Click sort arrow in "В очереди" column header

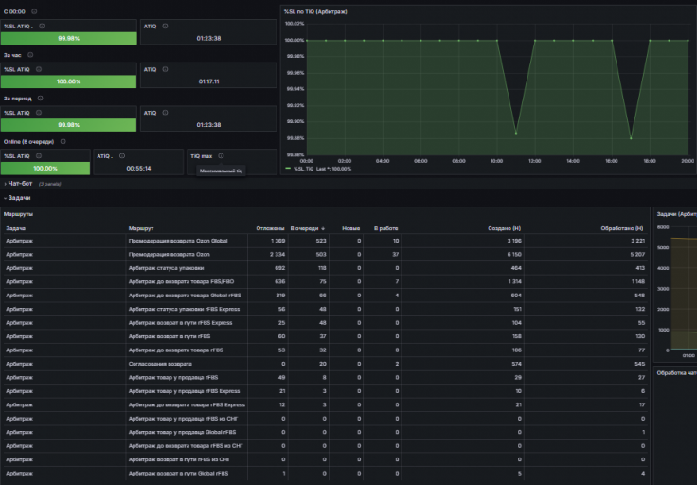tap(323, 228)
